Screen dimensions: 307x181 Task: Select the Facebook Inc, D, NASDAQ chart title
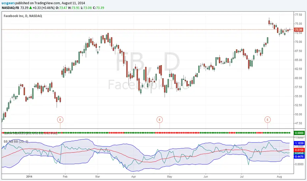tap(23, 16)
